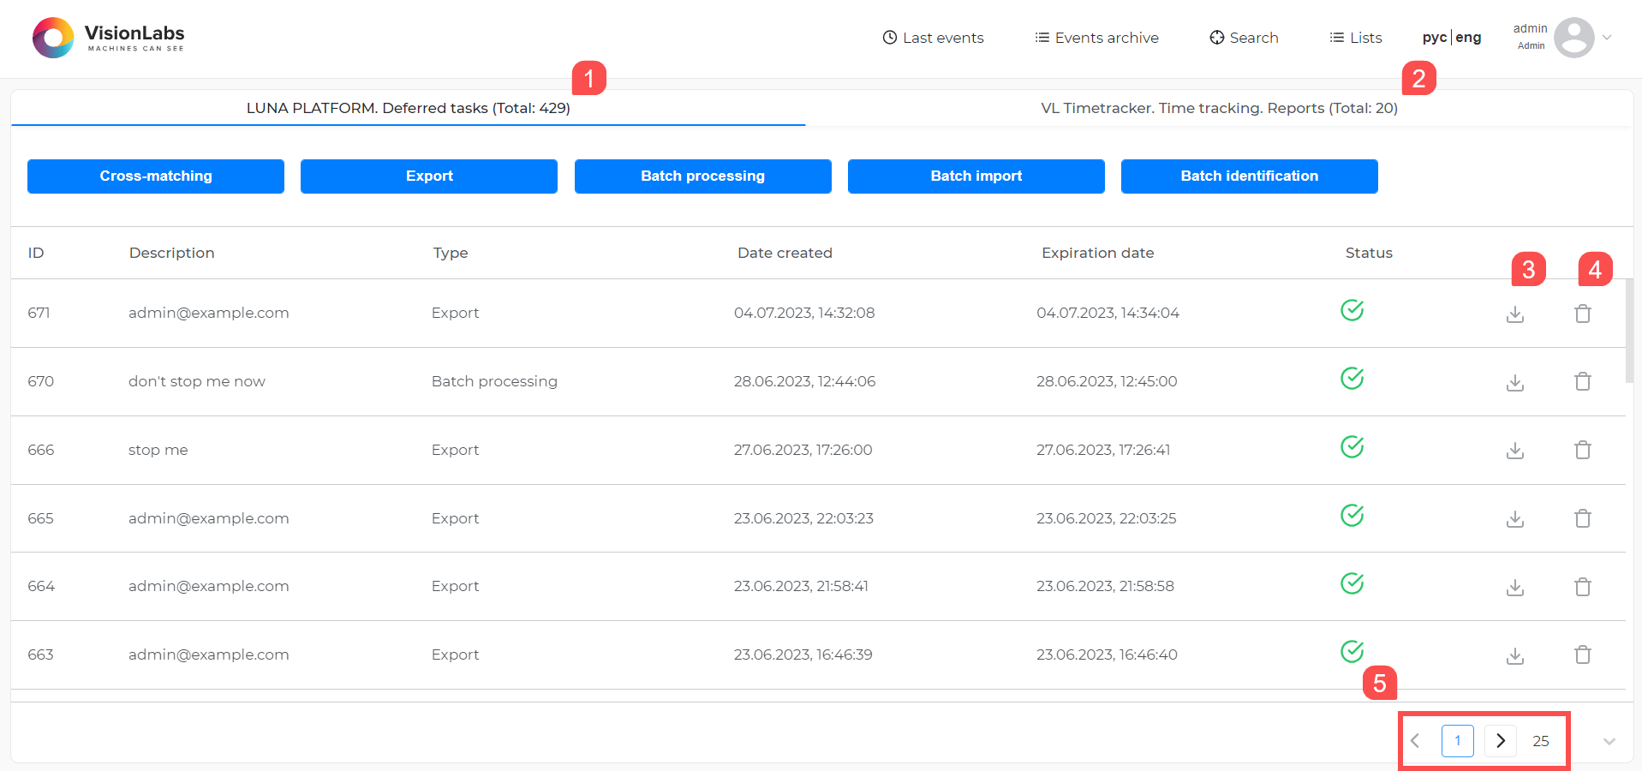Image resolution: width=1642 pixels, height=771 pixels.
Task: Go to the next page arrow
Action: 1500,741
